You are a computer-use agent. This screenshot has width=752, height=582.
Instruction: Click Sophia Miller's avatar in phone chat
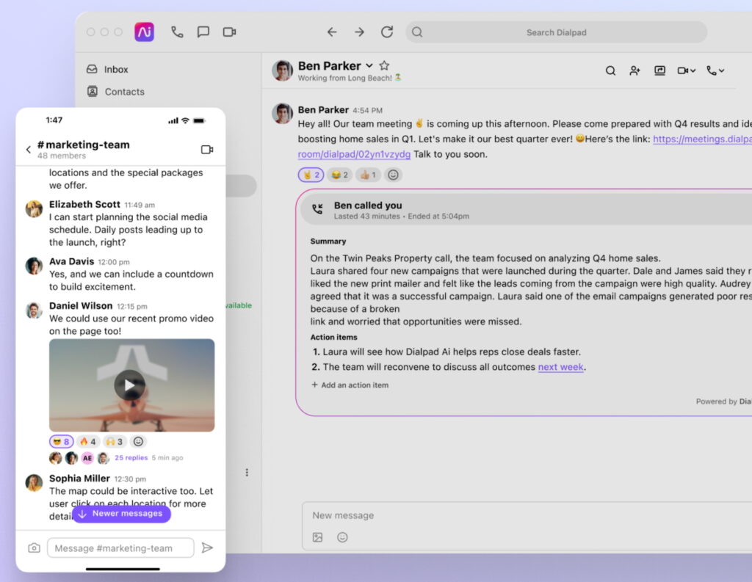34,483
